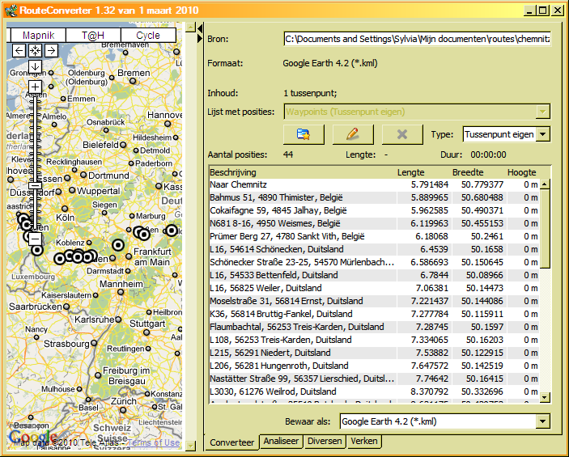Screen dimensions: 569x457
Task: Click the Bron file path field
Action: [416, 39]
